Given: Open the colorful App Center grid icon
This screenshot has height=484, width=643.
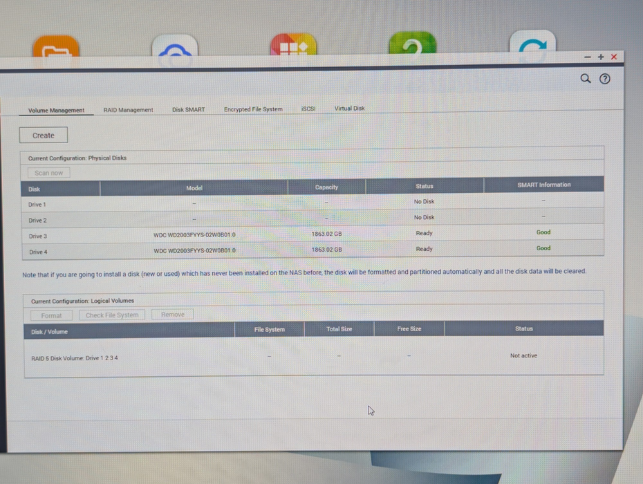Looking at the screenshot, I should (294, 44).
